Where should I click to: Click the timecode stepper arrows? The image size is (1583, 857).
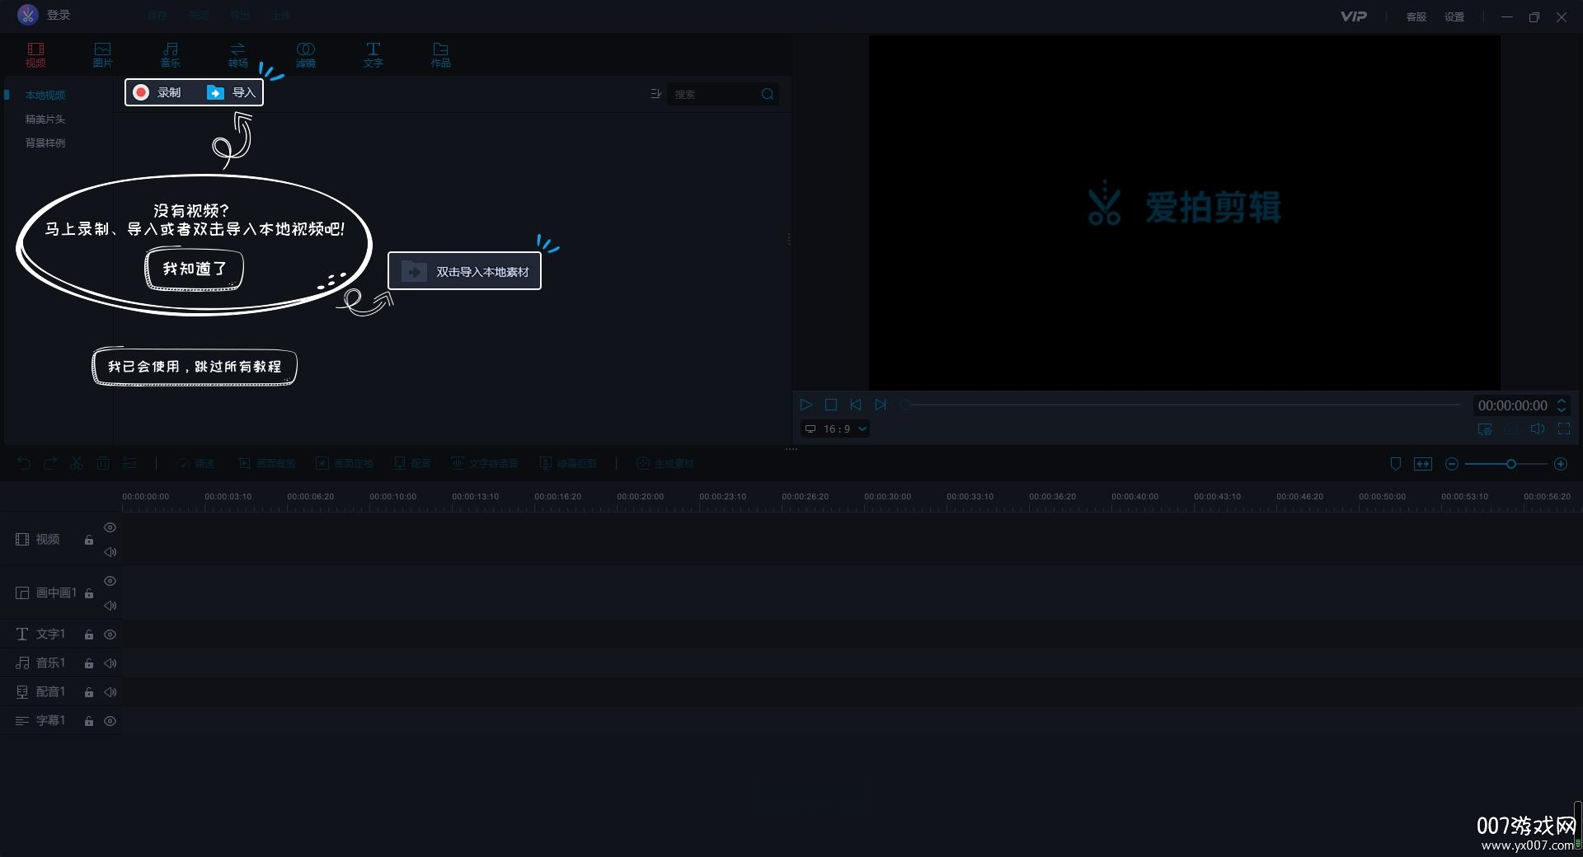tap(1562, 405)
